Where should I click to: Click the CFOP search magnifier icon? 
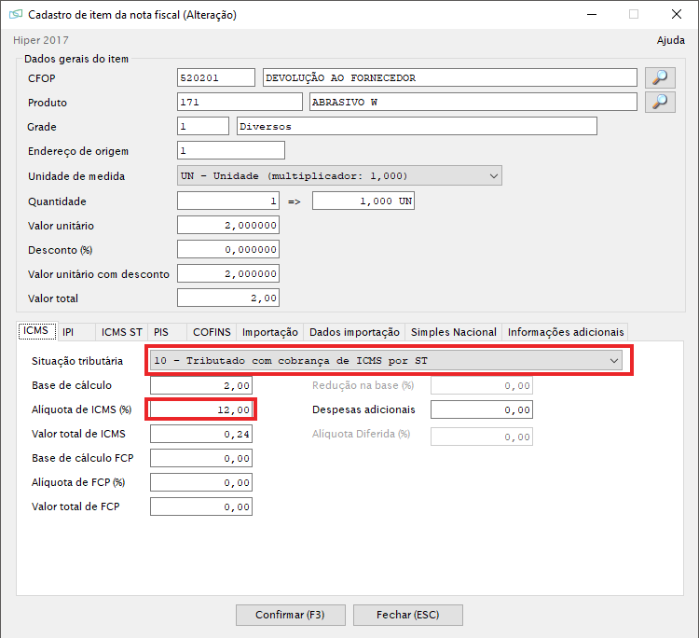(x=660, y=77)
